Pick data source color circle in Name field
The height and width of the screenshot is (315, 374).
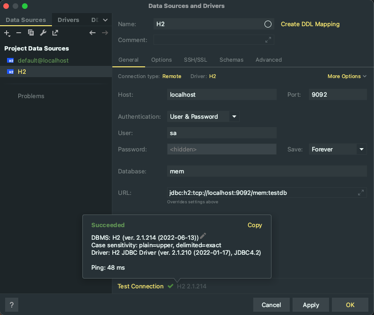(268, 24)
